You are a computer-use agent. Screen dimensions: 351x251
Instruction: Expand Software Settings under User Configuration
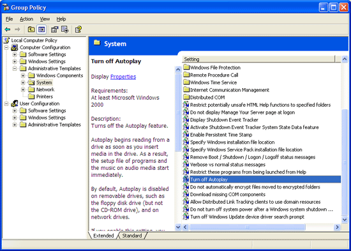pos(15,110)
